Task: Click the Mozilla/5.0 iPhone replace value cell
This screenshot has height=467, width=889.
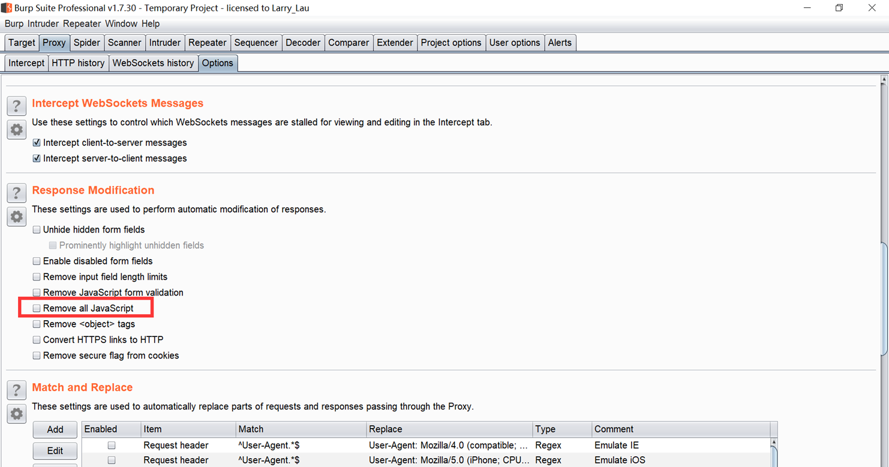Action: (449, 460)
